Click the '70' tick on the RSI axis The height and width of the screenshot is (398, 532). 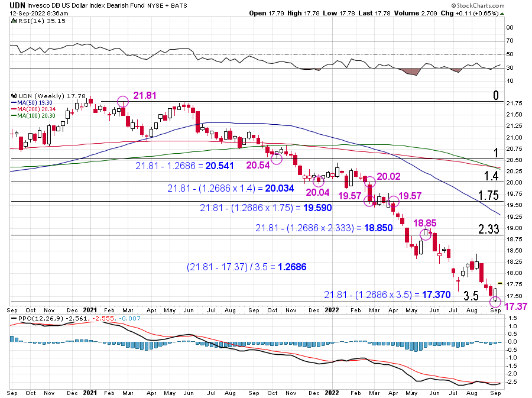[510, 41]
